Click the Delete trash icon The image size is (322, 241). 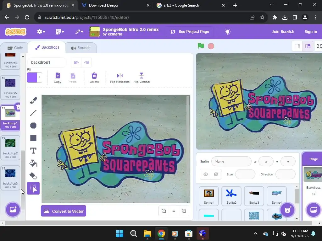(x=94, y=78)
